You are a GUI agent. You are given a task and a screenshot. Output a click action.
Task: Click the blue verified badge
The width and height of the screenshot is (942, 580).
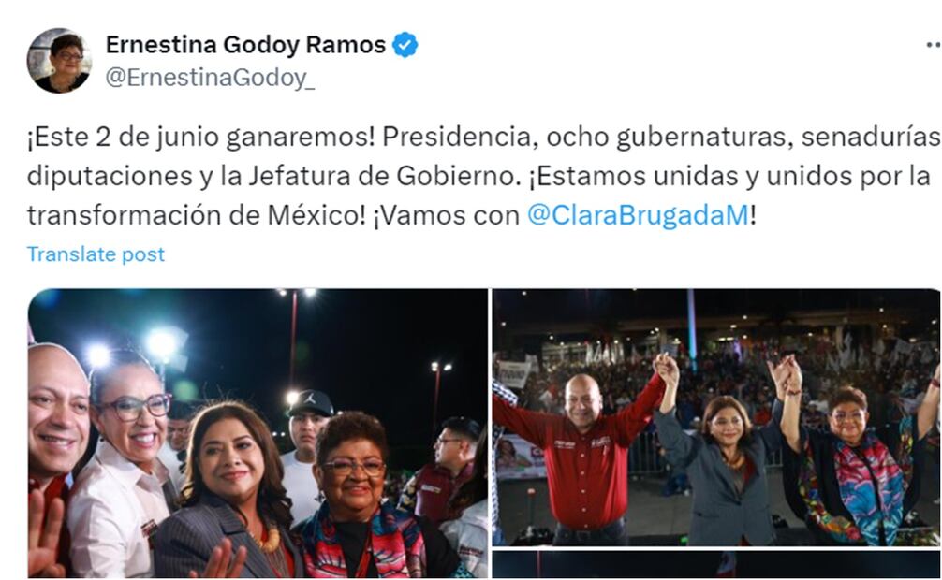coord(405,45)
